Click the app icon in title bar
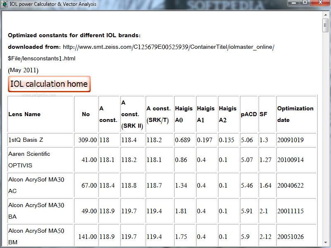The image size is (331, 248). [4, 4]
